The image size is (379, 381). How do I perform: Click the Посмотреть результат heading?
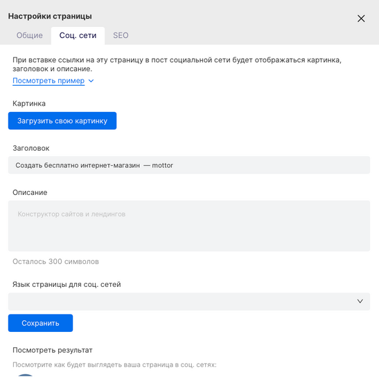pyautogui.click(x=53, y=350)
